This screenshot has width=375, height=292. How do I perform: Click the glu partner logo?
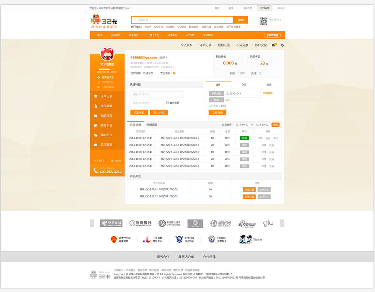click(x=268, y=223)
